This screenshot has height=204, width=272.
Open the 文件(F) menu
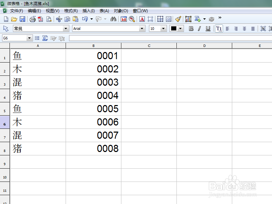tap(16, 11)
